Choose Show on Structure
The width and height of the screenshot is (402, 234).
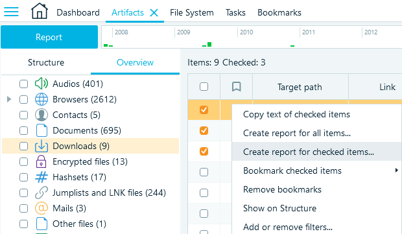point(279,208)
